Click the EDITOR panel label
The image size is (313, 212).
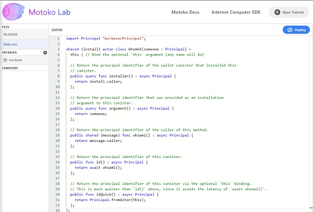pyautogui.click(x=57, y=30)
